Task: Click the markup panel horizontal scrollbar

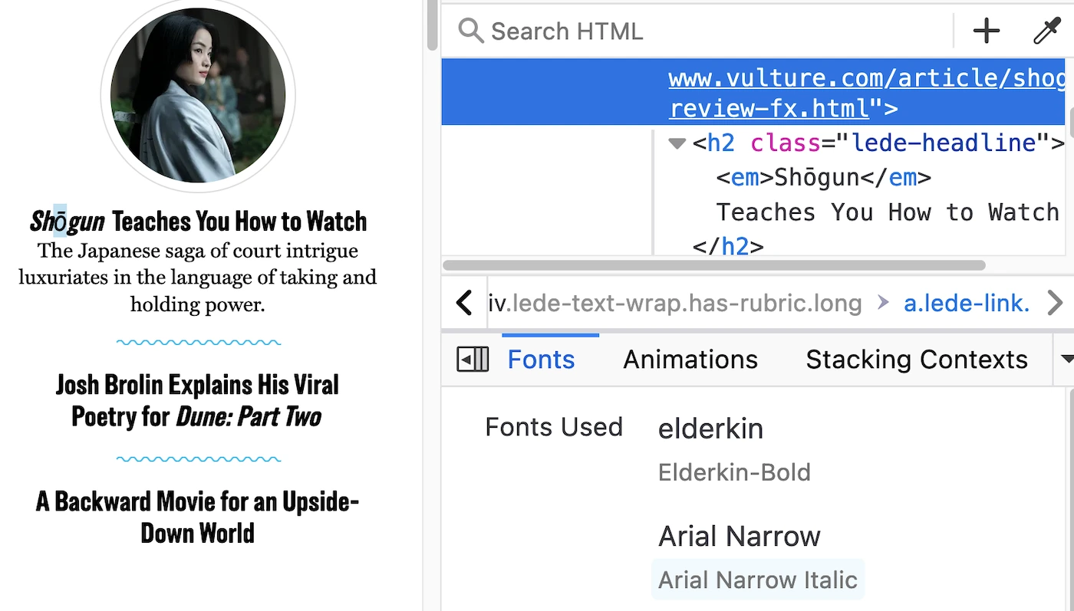Action: click(713, 265)
